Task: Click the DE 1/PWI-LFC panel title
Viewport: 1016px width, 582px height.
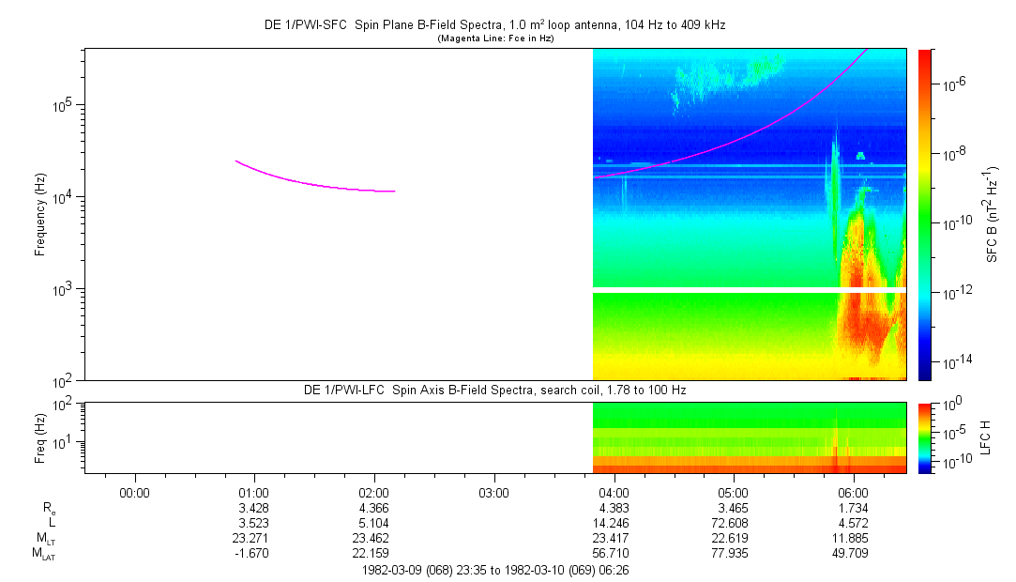Action: [x=494, y=390]
